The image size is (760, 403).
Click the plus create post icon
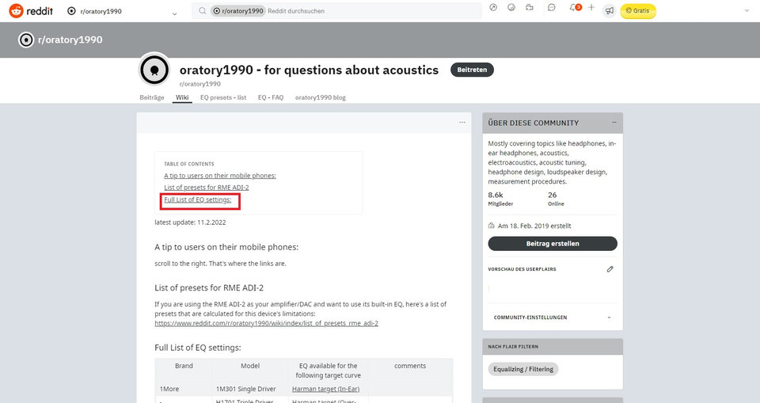click(591, 9)
